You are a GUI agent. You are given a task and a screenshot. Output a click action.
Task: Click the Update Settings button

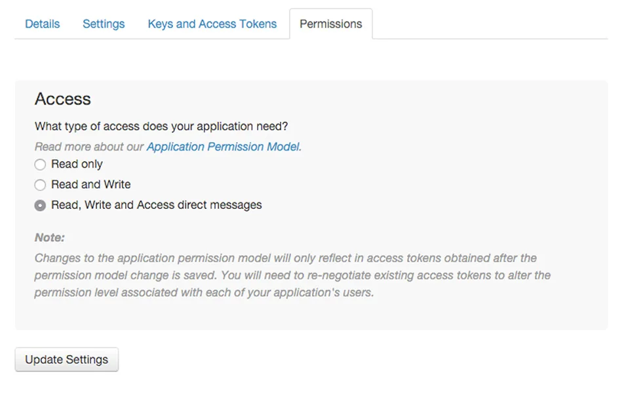point(66,359)
